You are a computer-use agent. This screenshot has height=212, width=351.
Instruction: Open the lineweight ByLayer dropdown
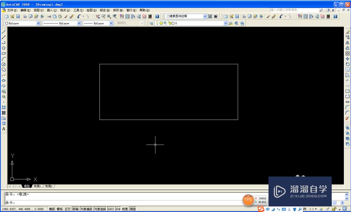coord(111,23)
